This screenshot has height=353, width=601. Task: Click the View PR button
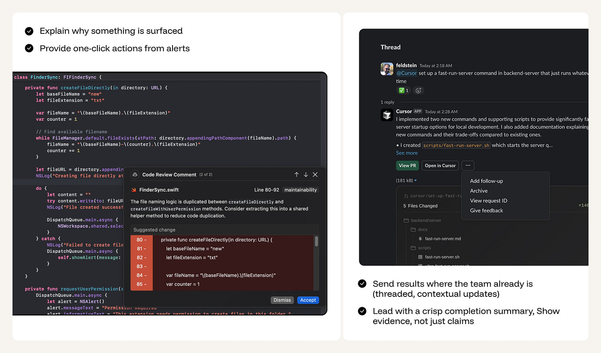[407, 165]
